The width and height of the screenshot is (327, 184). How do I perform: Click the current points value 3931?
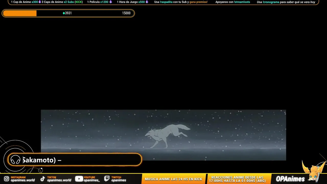tap(68, 13)
